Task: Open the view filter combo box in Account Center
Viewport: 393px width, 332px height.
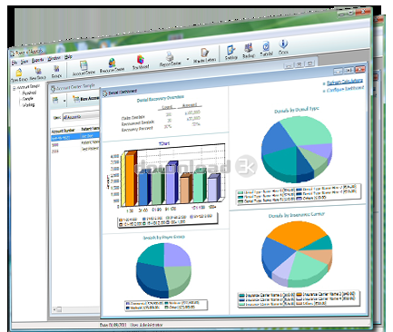Action: [x=81, y=117]
